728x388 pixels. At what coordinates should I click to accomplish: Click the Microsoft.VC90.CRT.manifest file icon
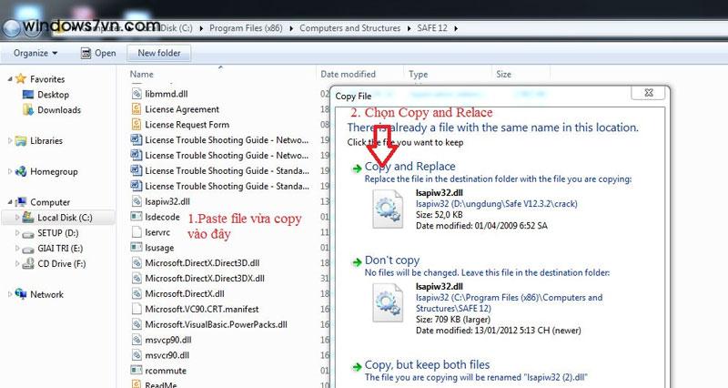pyautogui.click(x=136, y=309)
